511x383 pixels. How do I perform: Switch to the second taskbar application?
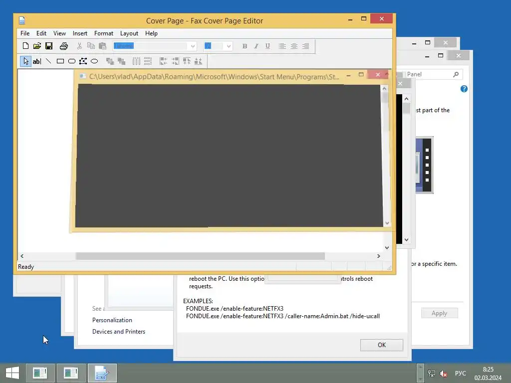71,373
